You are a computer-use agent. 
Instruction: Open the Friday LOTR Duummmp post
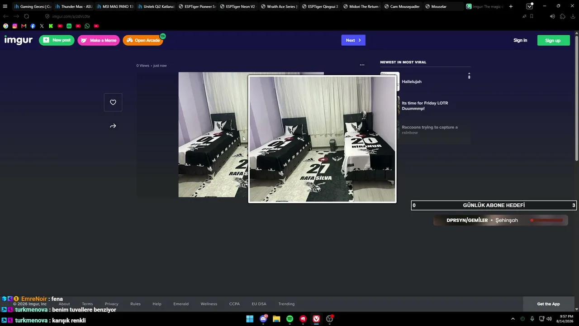425,105
